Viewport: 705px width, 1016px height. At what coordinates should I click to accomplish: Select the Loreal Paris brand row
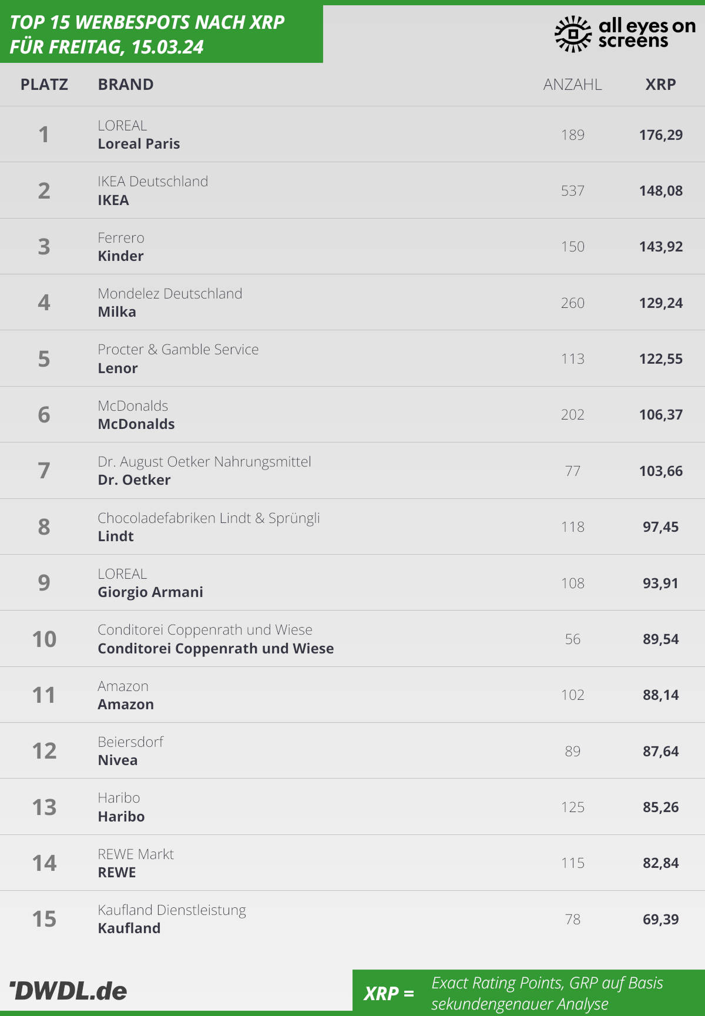click(x=352, y=134)
